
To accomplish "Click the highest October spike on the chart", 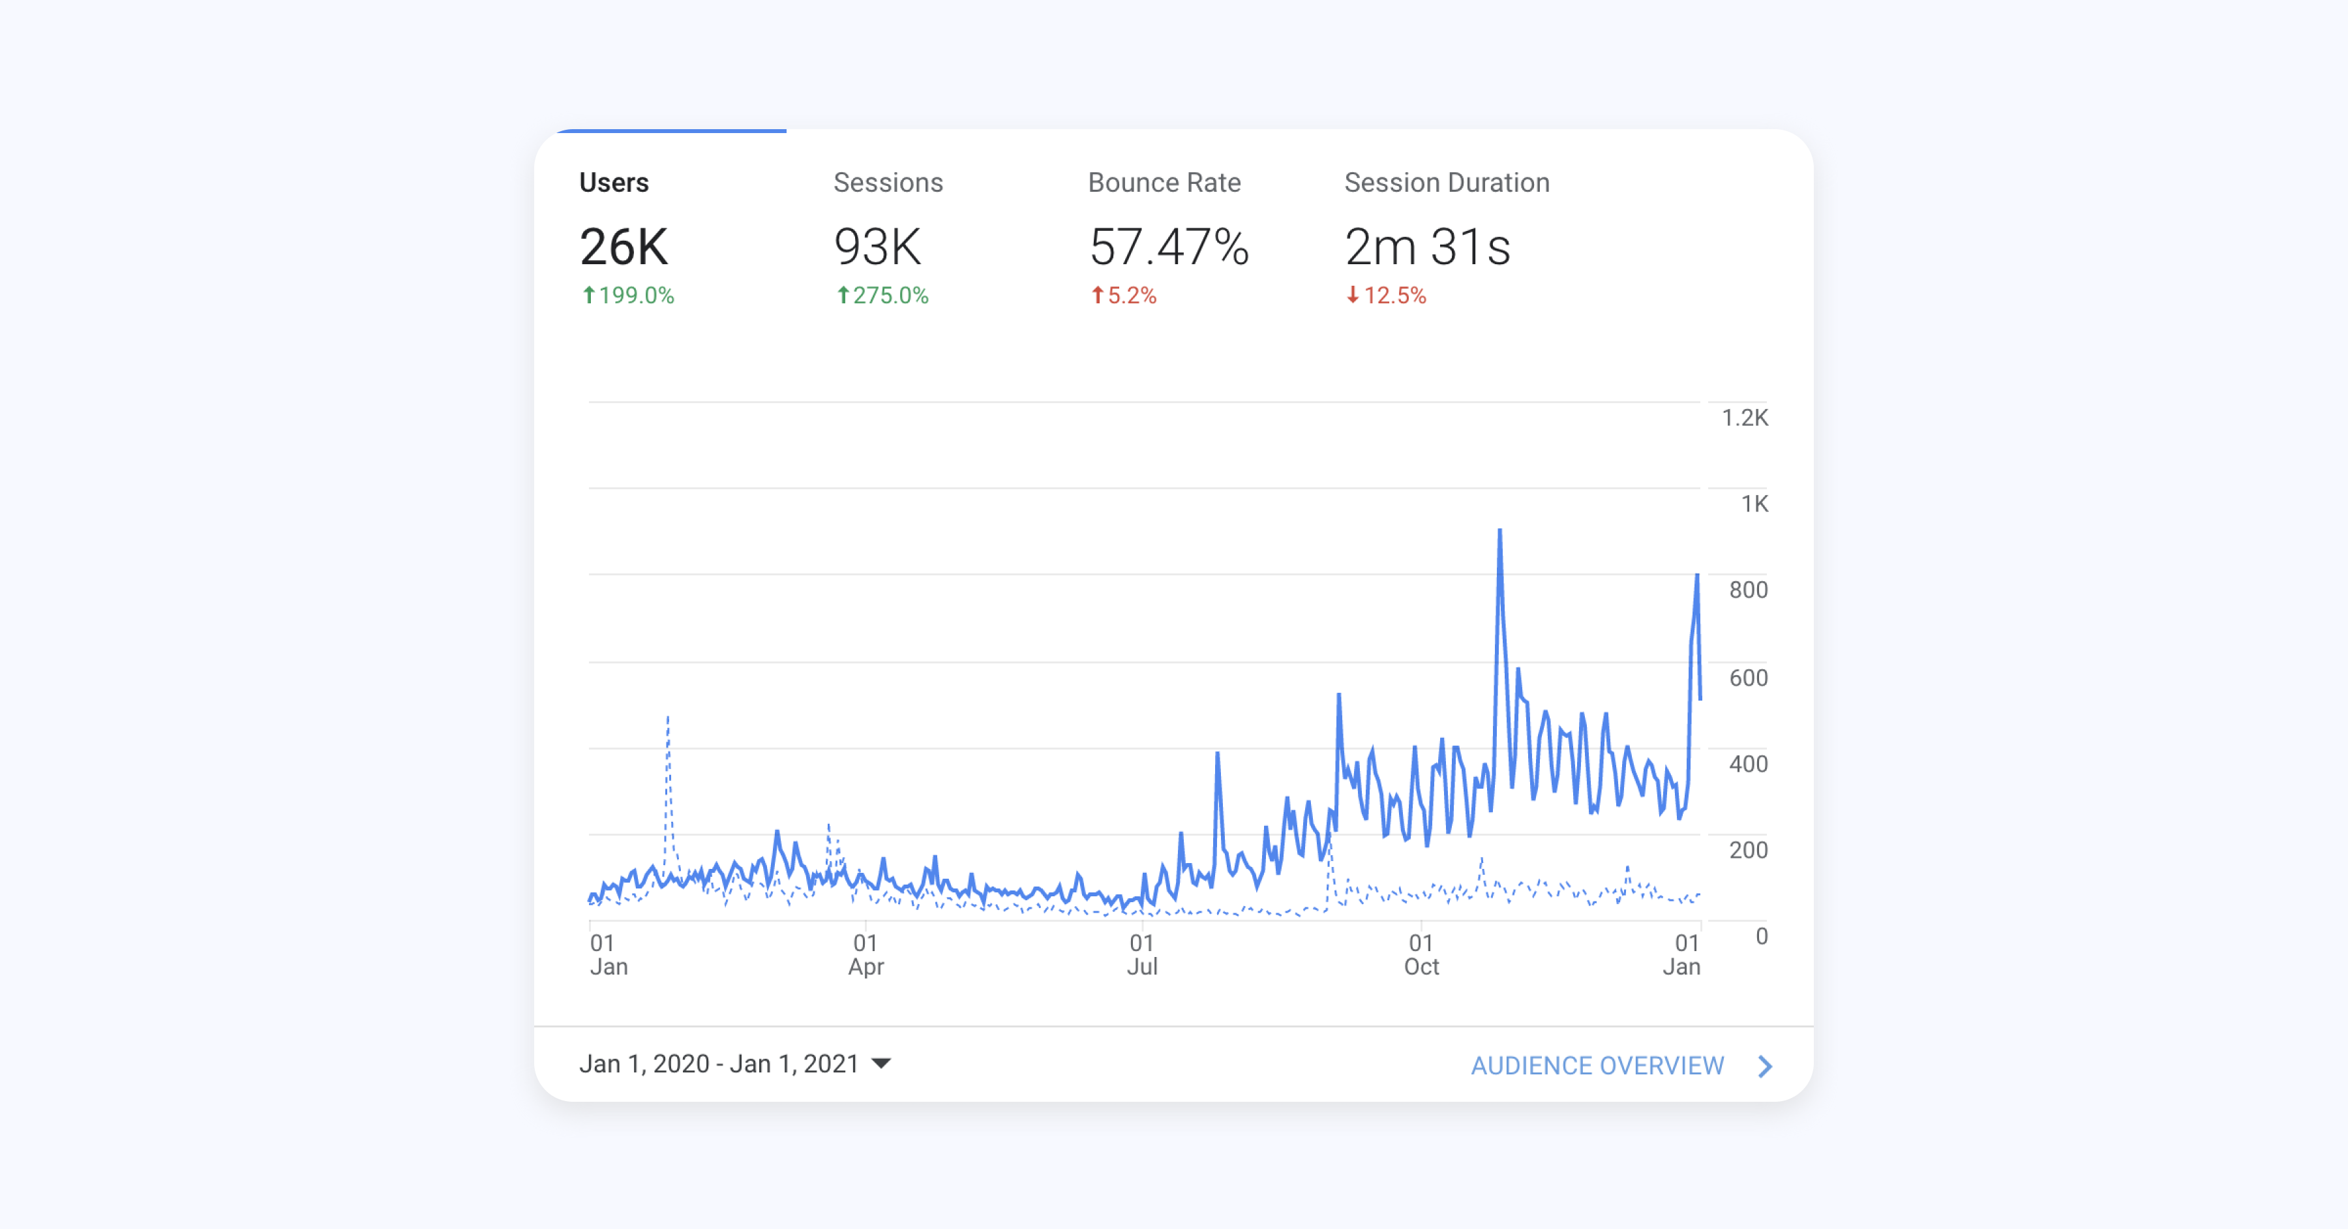I will tap(1499, 532).
